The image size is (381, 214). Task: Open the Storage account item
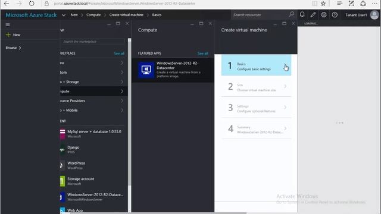93,181
